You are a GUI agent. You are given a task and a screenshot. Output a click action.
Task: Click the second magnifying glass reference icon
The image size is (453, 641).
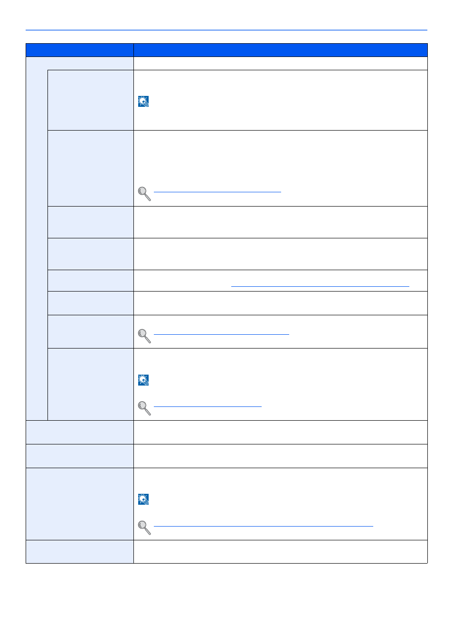tap(144, 336)
